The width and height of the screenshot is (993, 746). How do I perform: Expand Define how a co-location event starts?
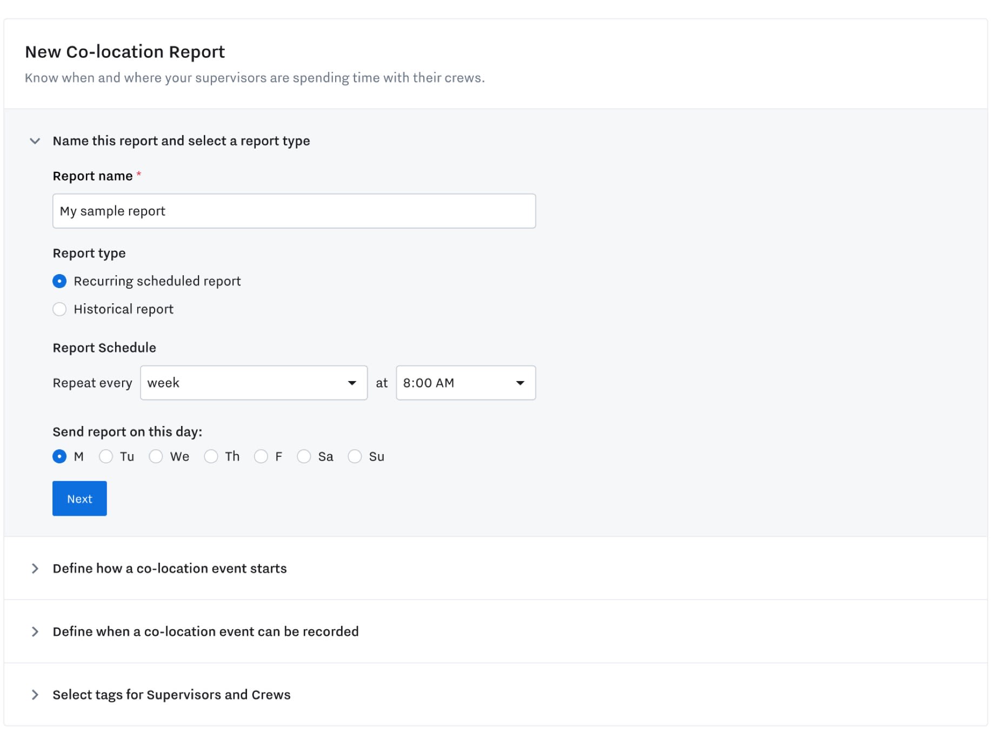(169, 568)
